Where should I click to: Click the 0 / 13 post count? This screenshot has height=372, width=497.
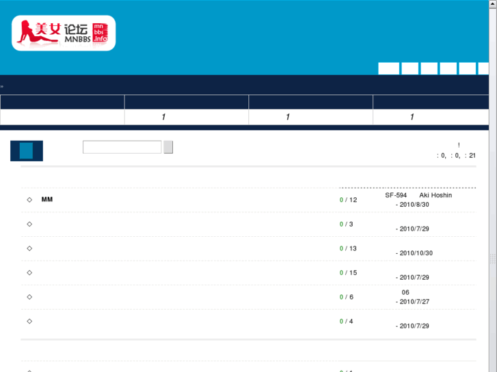tap(348, 248)
